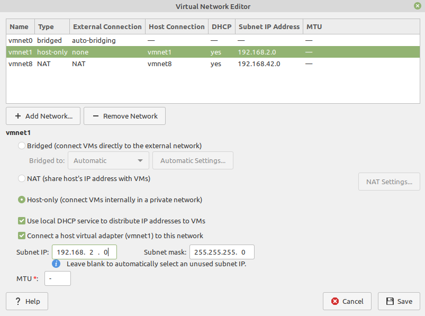
Task: Click into the Subnet IP field
Action: (84, 252)
